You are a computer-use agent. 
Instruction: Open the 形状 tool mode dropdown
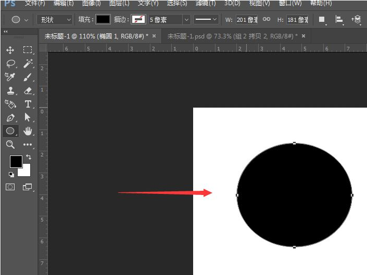54,20
